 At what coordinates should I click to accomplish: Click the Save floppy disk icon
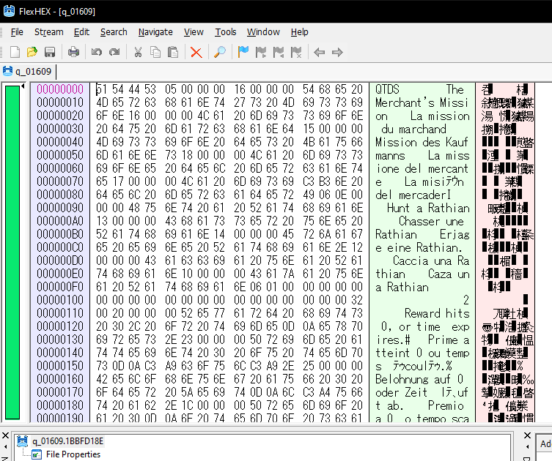click(x=50, y=52)
